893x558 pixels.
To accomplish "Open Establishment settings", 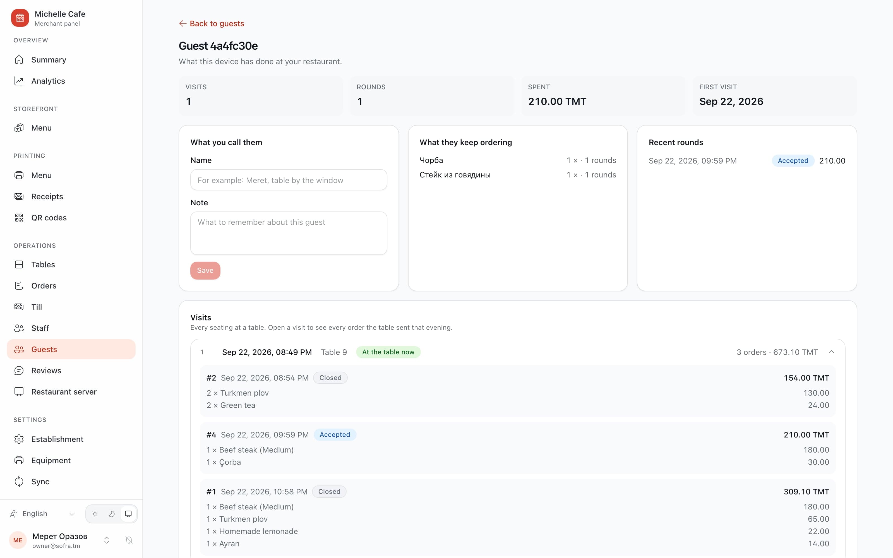I will pyautogui.click(x=71, y=439).
